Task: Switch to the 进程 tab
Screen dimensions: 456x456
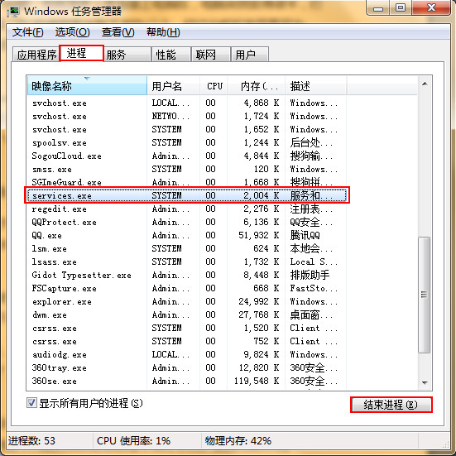Action: point(81,53)
